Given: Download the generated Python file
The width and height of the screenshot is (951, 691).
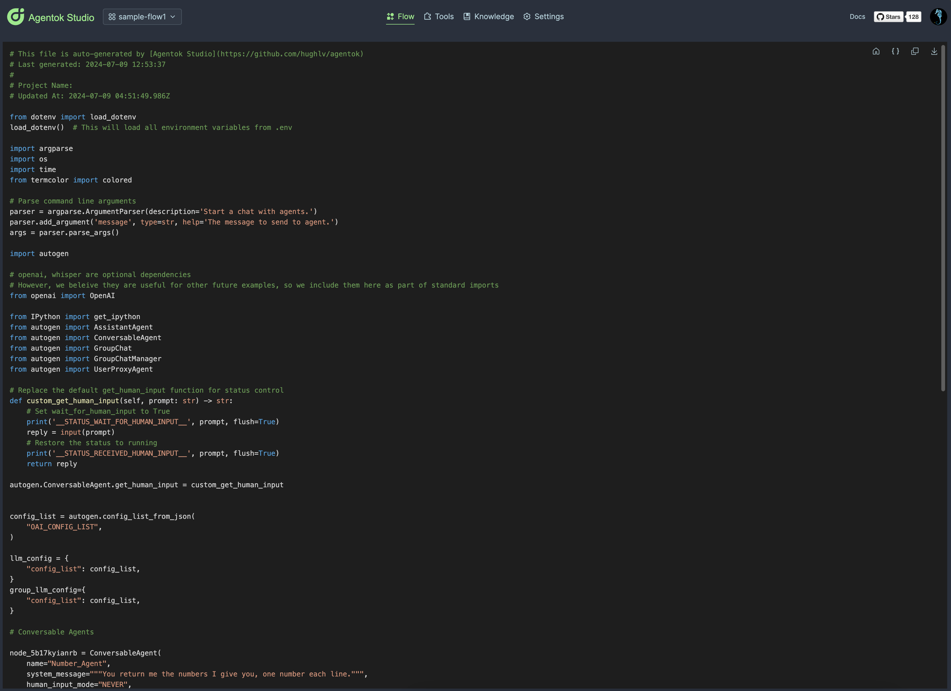Looking at the screenshot, I should 934,51.
